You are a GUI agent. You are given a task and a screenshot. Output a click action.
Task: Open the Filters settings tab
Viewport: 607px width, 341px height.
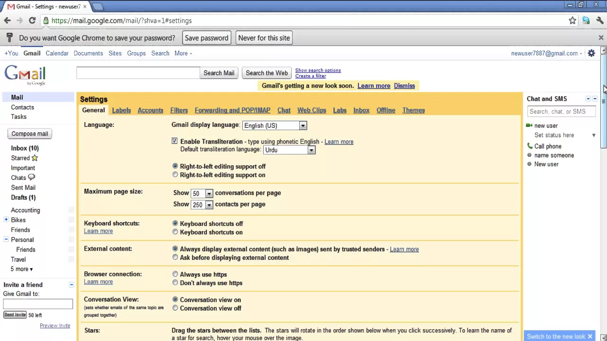[x=179, y=110]
